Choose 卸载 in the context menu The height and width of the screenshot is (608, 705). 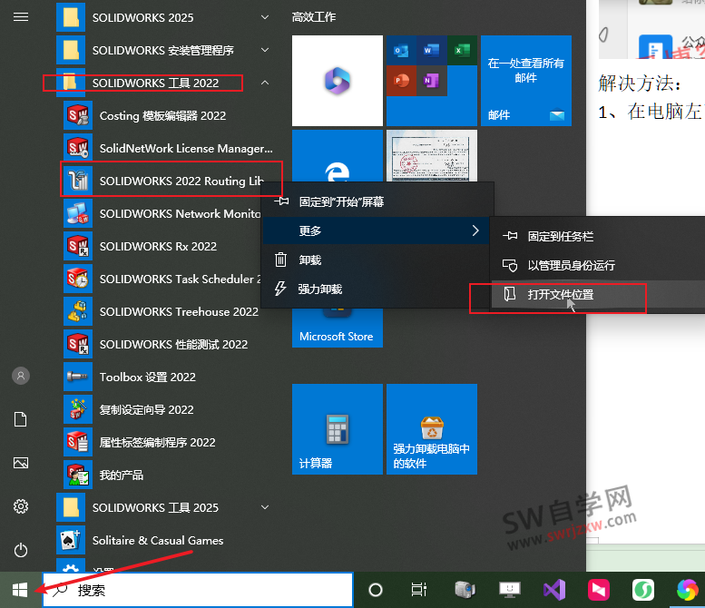(x=376, y=260)
